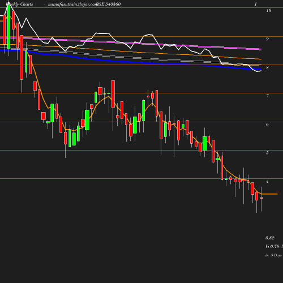Click the last price value 3.32

click(270, 238)
